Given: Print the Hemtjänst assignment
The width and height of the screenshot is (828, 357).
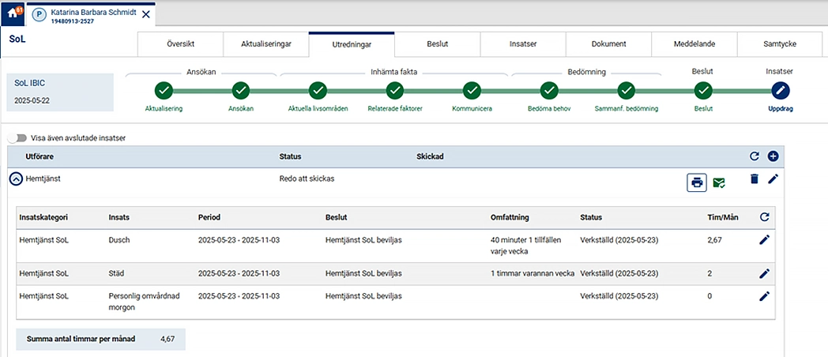Looking at the screenshot, I should pos(697,182).
